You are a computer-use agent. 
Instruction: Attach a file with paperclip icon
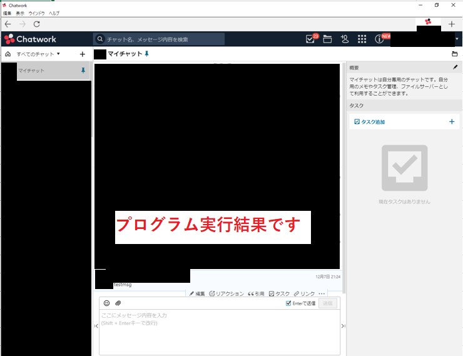[x=118, y=303]
